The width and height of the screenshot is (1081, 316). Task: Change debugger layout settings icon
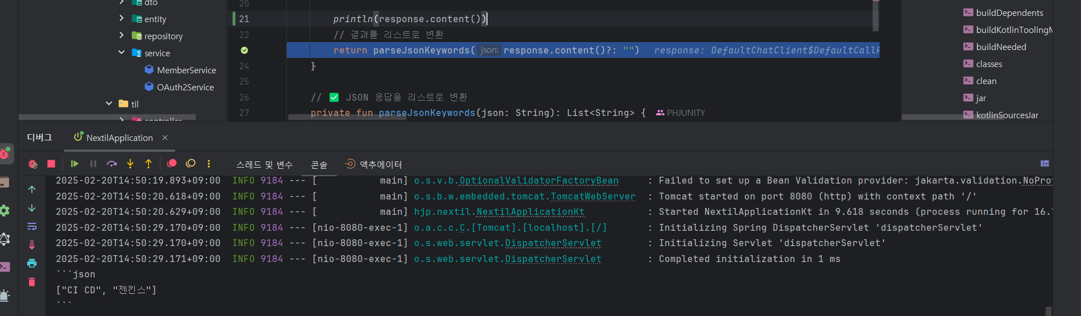coord(1045,164)
